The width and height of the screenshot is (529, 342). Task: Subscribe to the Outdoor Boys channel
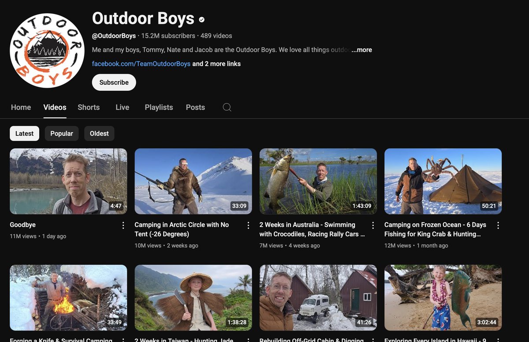(x=114, y=82)
